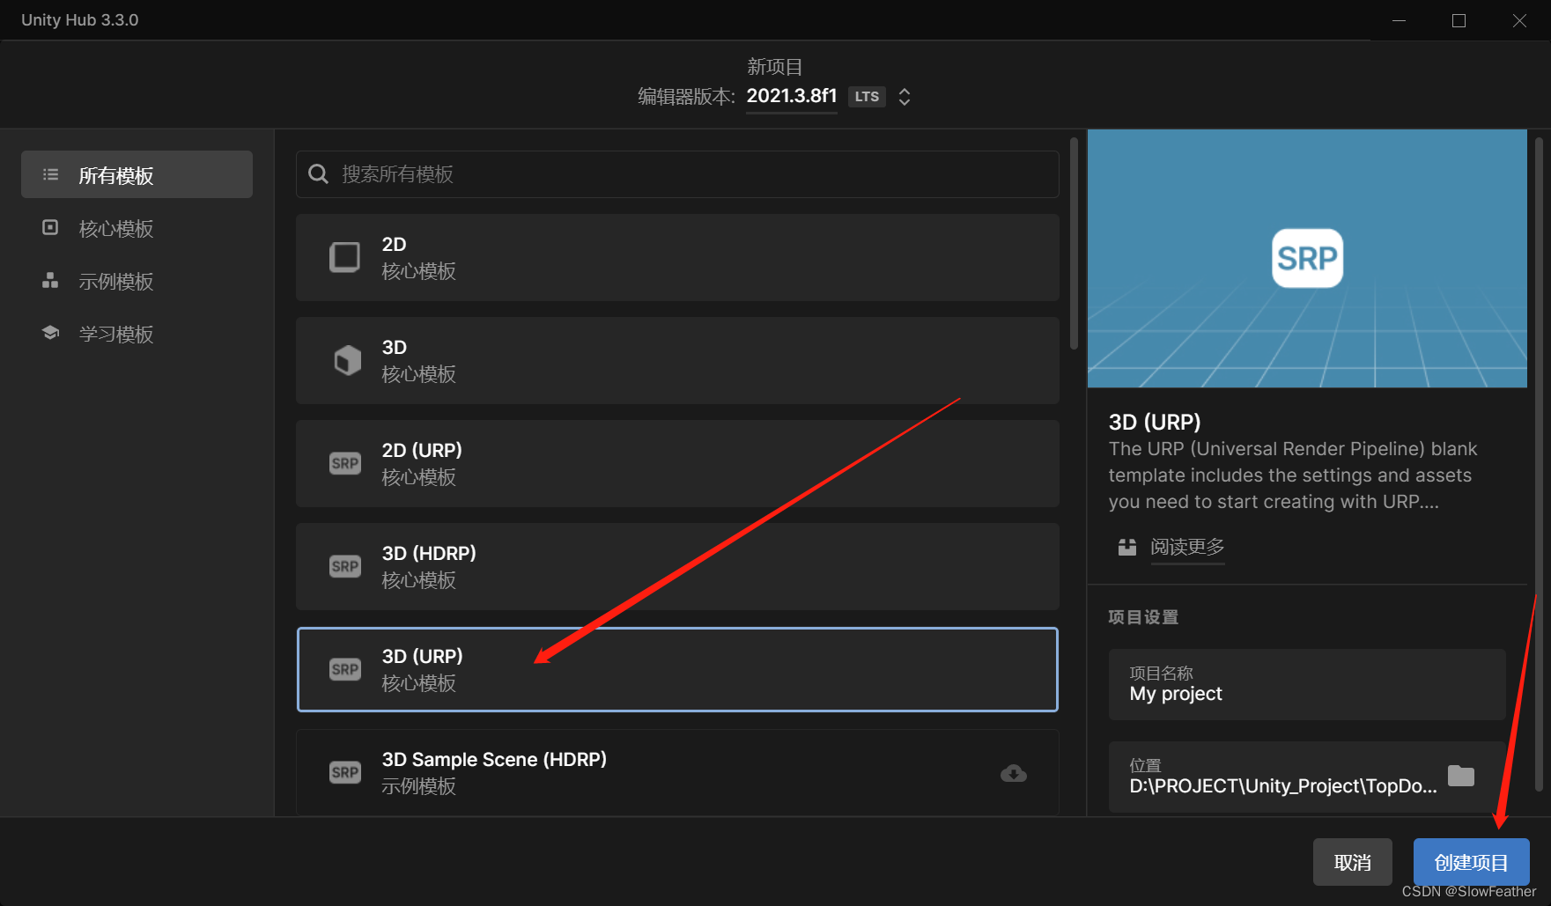The height and width of the screenshot is (906, 1551).
Task: Click the 创建项目 button
Action: pos(1472,862)
